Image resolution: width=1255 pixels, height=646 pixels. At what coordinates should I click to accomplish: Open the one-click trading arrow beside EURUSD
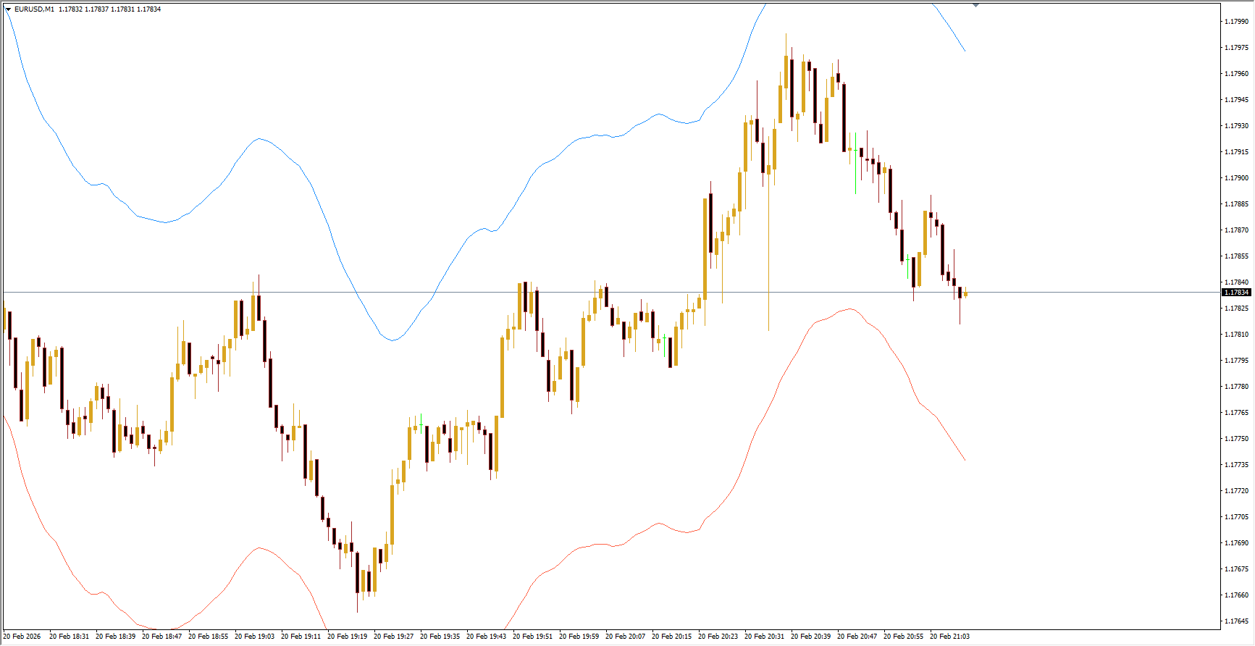pos(8,9)
